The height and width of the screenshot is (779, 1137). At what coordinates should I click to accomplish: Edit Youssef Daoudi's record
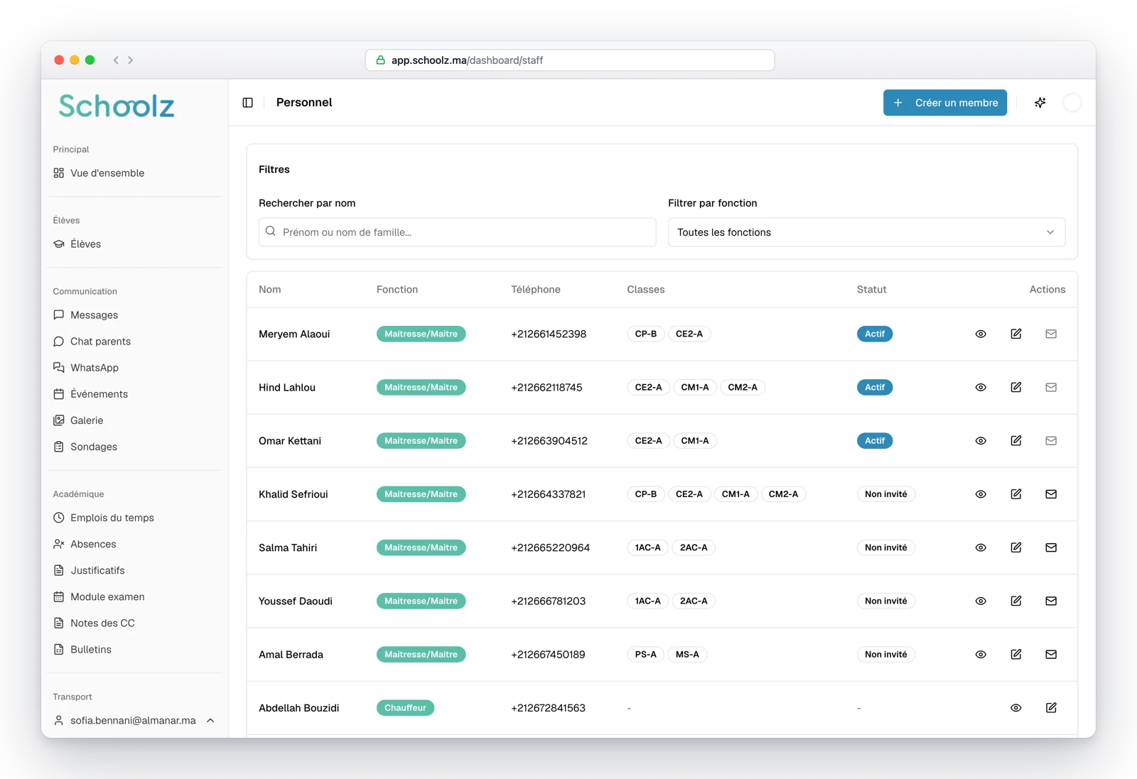pos(1016,601)
